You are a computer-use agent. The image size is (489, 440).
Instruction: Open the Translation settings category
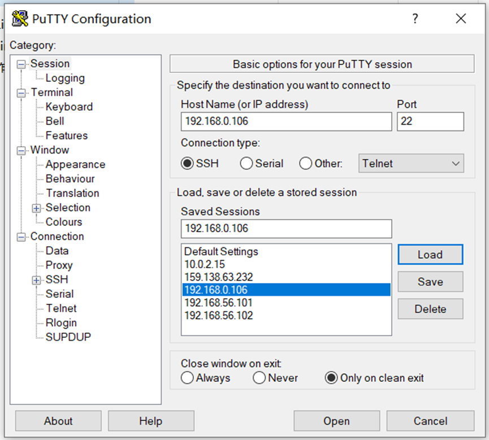point(72,193)
